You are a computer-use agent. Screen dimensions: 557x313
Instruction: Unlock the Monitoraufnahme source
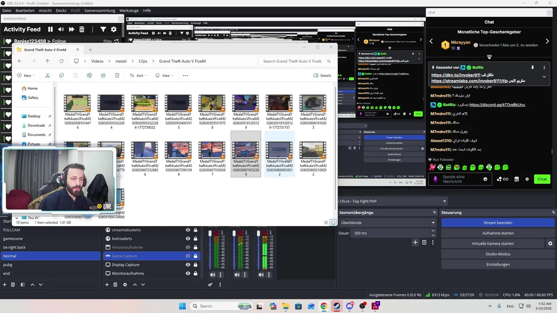[x=195, y=273]
